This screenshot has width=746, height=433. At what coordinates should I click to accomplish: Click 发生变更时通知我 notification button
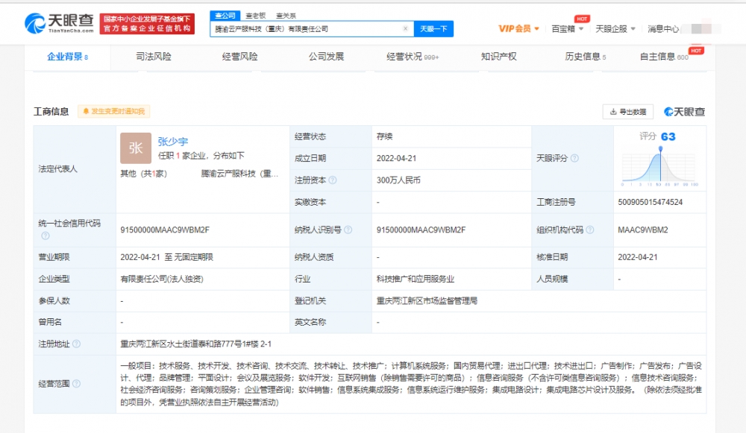[113, 111]
